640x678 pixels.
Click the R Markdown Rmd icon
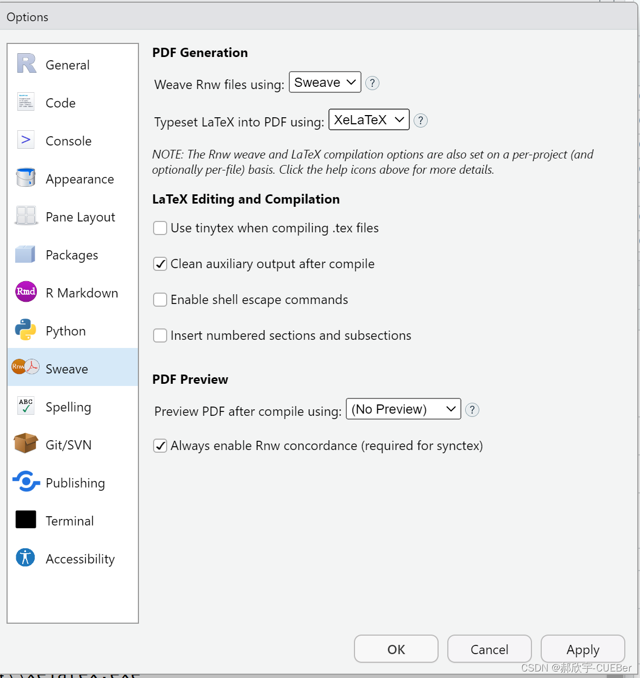(x=26, y=292)
